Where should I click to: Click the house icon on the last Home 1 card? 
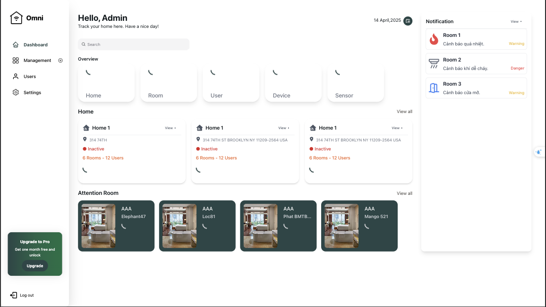tap(313, 128)
